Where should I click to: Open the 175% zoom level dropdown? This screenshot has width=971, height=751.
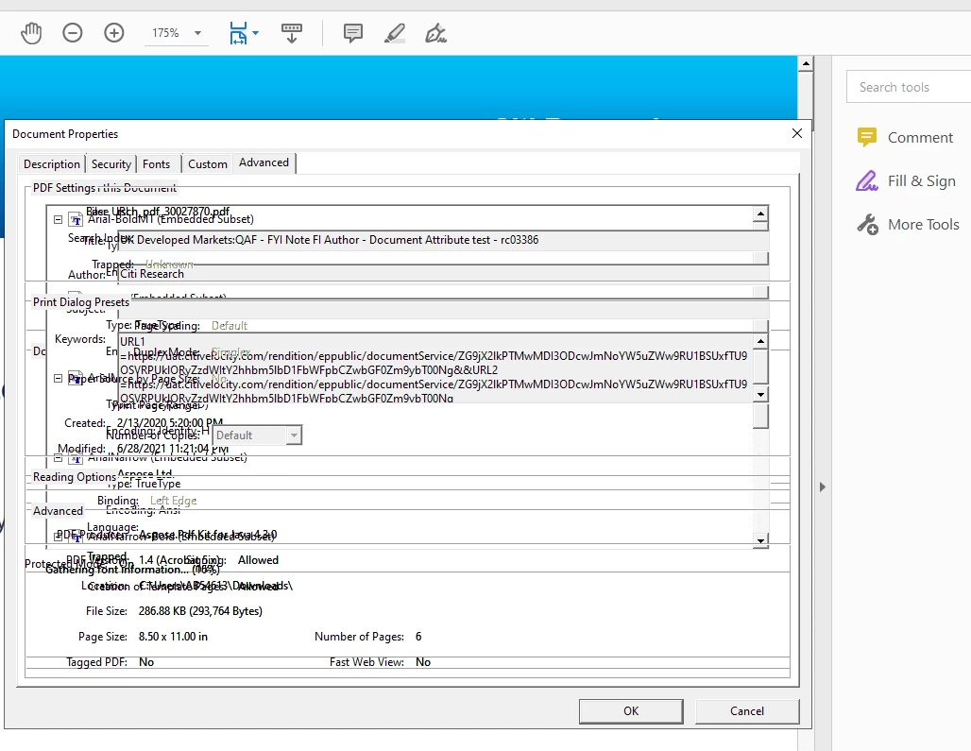coord(197,33)
